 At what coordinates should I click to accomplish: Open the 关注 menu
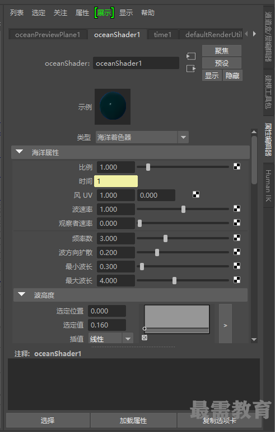pos(60,13)
